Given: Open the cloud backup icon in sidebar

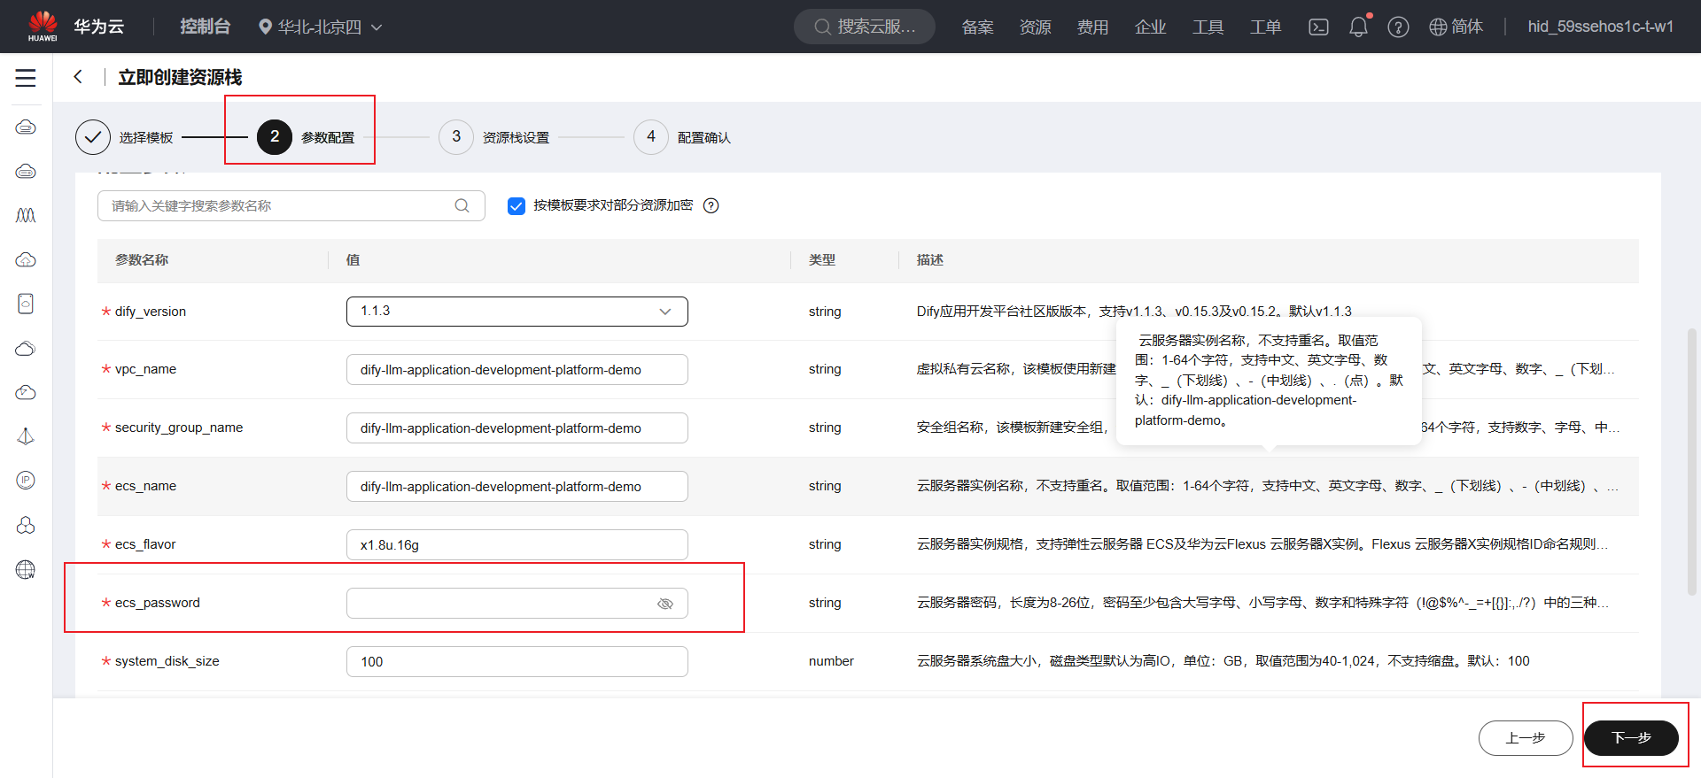Looking at the screenshot, I should coord(26,392).
